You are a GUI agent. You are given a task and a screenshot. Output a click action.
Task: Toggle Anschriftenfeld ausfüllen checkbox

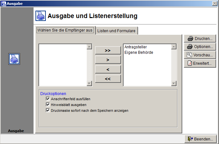tap(48, 99)
